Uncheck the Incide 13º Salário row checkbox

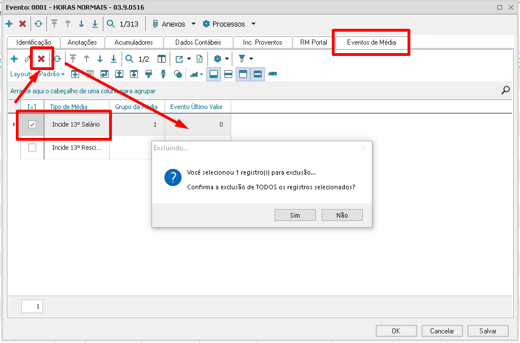32,125
